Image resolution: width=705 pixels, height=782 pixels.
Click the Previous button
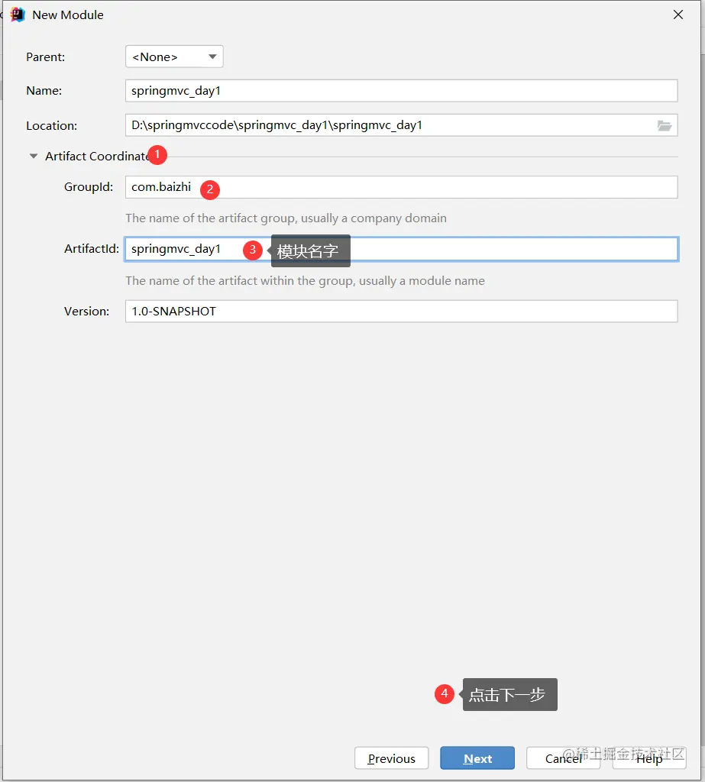point(391,758)
